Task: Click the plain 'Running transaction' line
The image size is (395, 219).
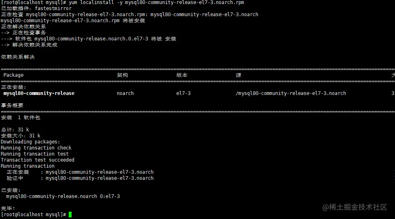Action: click(27, 166)
